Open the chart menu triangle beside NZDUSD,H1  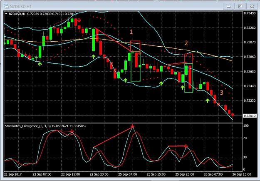pyautogui.click(x=6, y=14)
